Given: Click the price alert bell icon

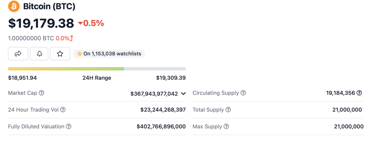Looking at the screenshot, I should coord(39,53).
